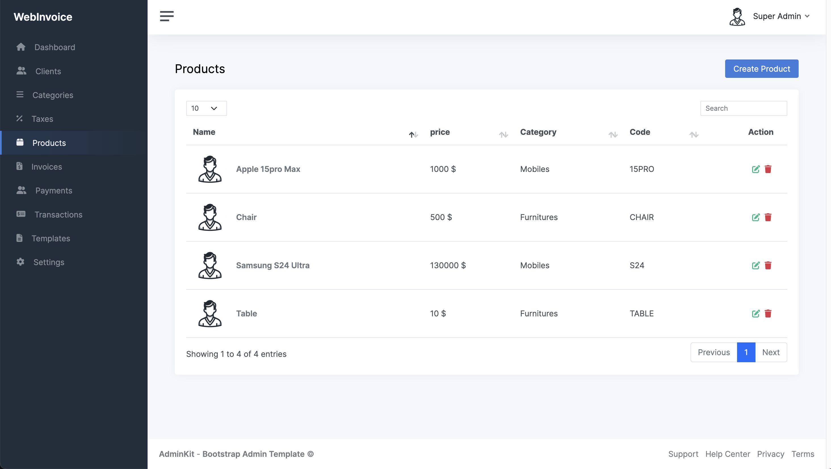Image resolution: width=831 pixels, height=469 pixels.
Task: Click the Settings gear icon in sidebar
Action: click(20, 262)
